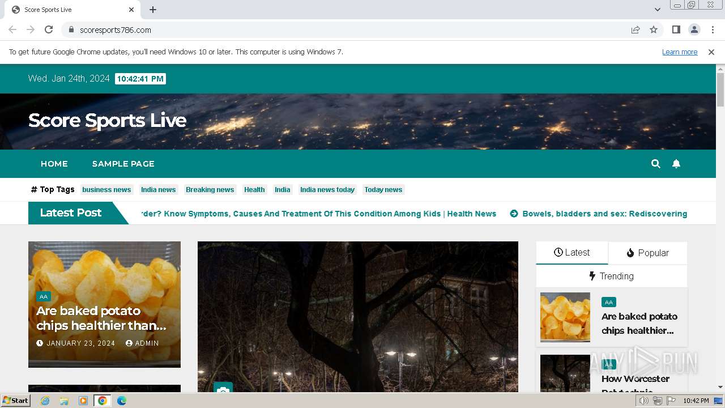Click the Wed. Jan 24th, 2024 date
Viewport: 725px width, 408px height.
(x=69, y=79)
